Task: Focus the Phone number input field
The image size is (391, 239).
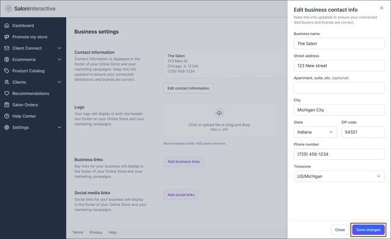Action: tap(339, 154)
